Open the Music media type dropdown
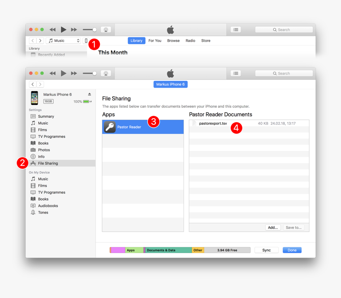The height and width of the screenshot is (298, 341). (x=63, y=40)
